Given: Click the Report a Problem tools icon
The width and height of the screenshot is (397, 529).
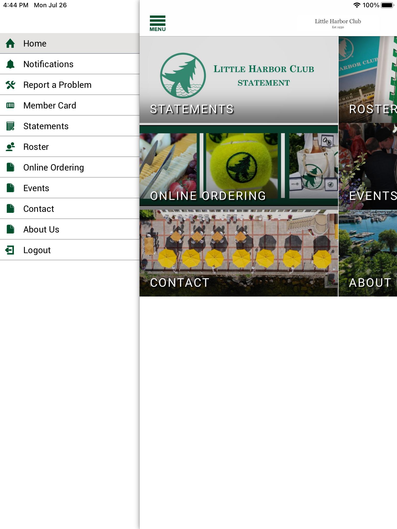Looking at the screenshot, I should [10, 85].
